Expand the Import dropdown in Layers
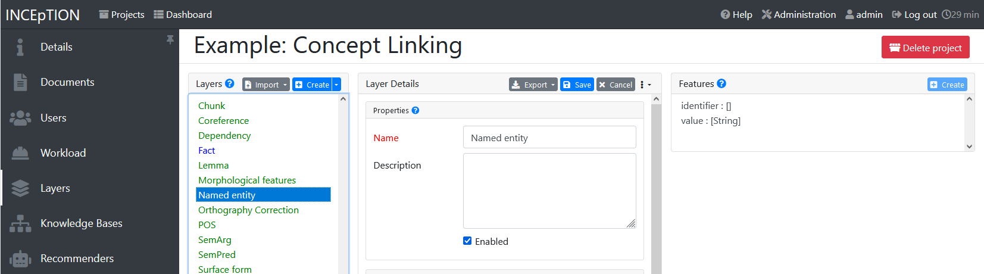Screen dimensions: 984x274 point(266,85)
